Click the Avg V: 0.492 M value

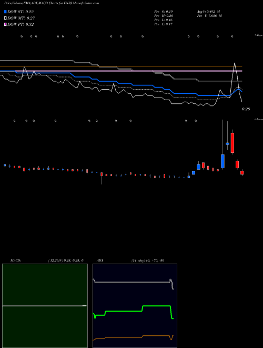click(x=208, y=11)
